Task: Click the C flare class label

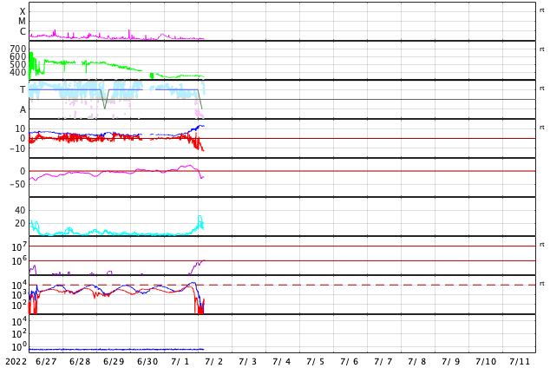Action: coord(23,32)
